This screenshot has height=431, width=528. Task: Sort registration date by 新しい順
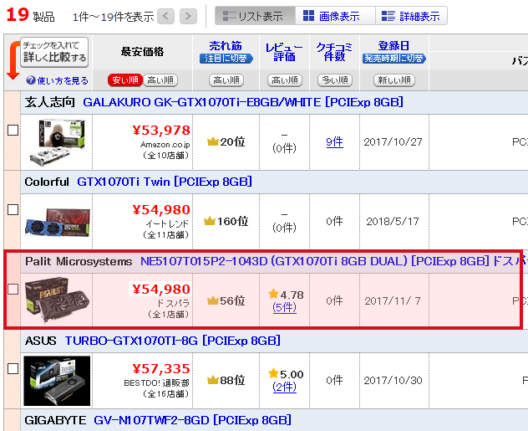point(394,80)
